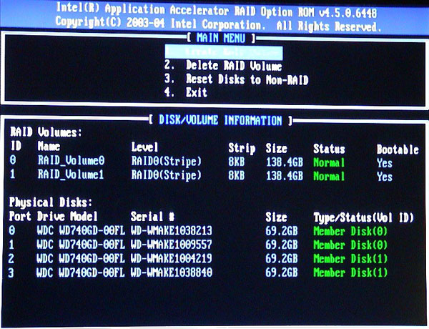Click RAID0(Stripe) level of RAID_Volume1
The image size is (429, 329).
(x=167, y=175)
